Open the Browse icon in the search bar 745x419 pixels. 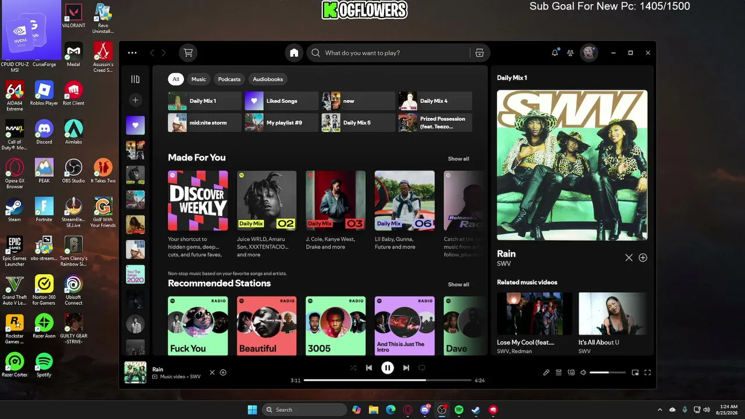[480, 53]
